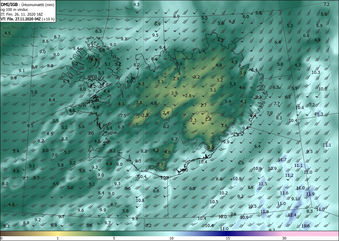Click the 9.8 value on the map
Viewport: 339px width, 241px height.
point(135,219)
